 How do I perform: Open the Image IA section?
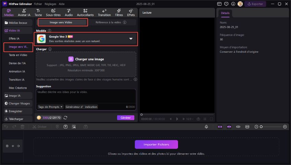click(x=18, y=96)
